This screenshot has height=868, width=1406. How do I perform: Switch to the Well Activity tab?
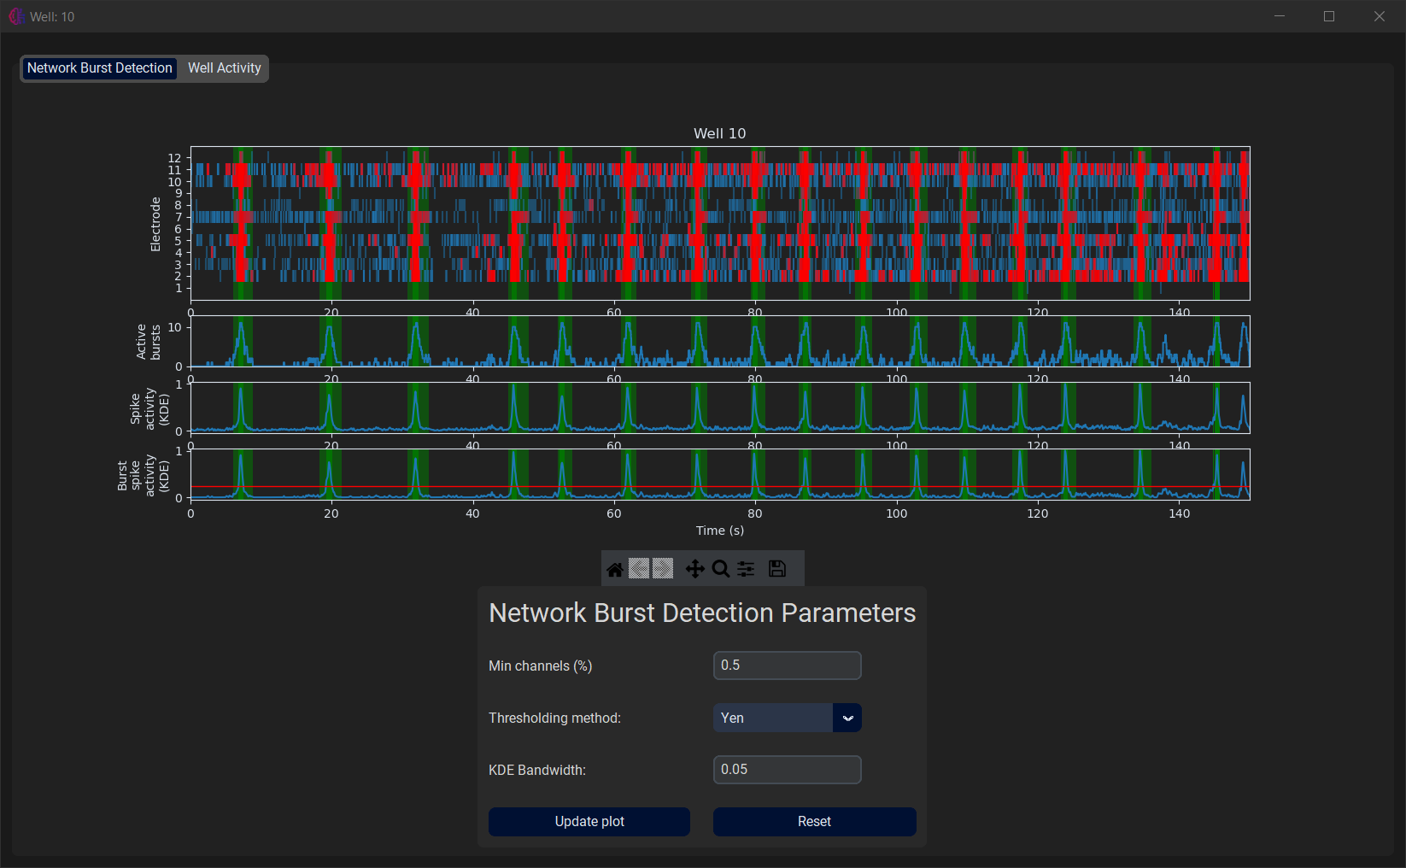(224, 68)
